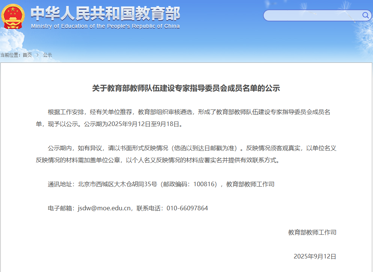
Task: Click the line 反映情况的材料需加盖单位公章
Action: pos(78,160)
